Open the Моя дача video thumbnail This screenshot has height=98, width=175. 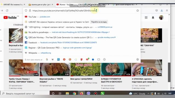pos(86,69)
